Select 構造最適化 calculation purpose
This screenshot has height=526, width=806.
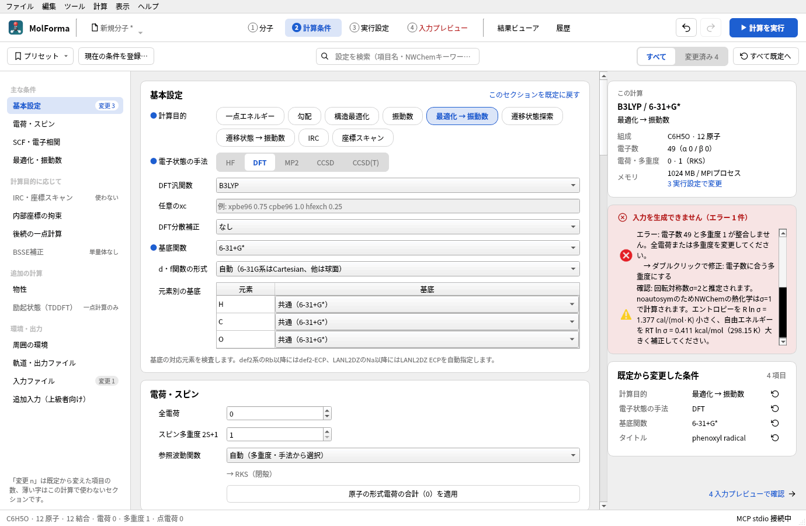point(352,116)
